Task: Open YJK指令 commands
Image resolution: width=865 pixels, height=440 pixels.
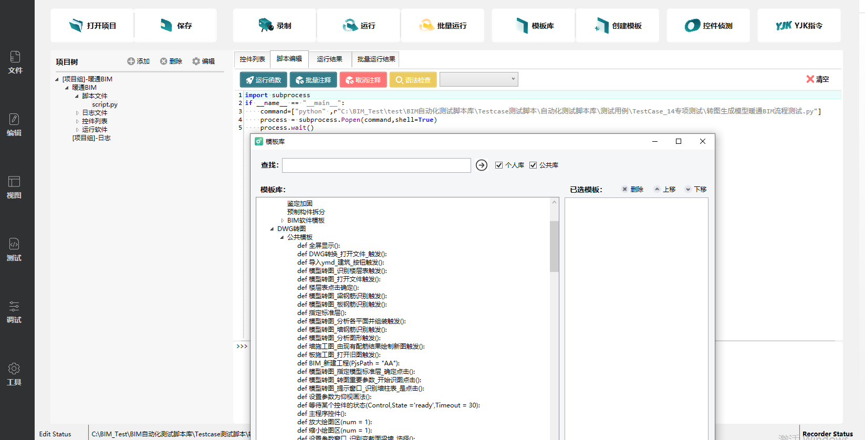Action: tap(799, 25)
